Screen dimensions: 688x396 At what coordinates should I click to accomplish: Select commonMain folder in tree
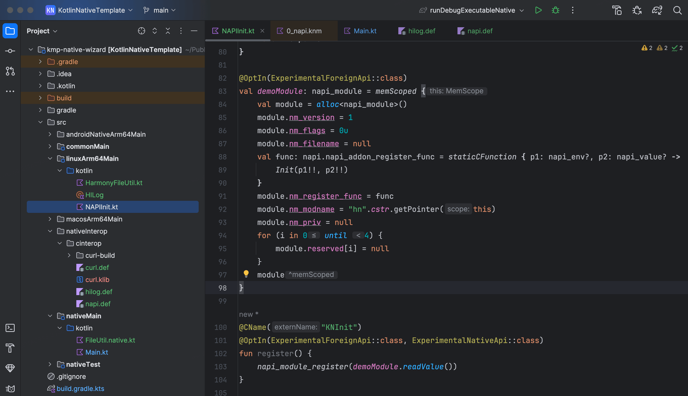(87, 146)
